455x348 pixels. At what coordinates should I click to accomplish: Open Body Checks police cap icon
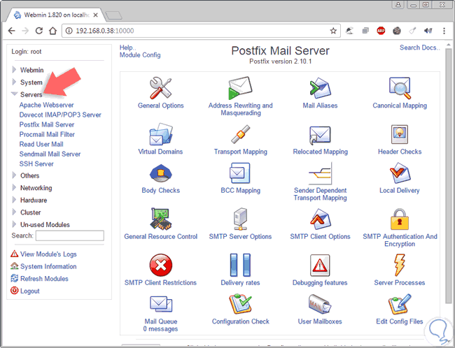(160, 173)
